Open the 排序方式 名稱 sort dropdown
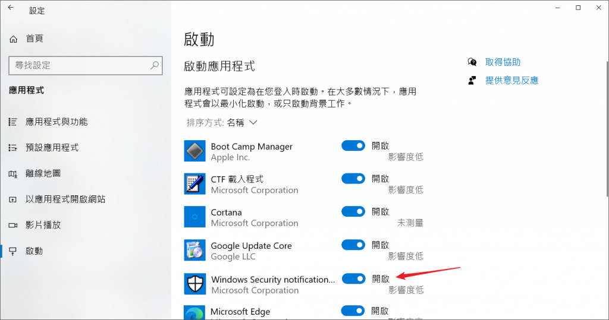This screenshot has width=609, height=320. [x=222, y=122]
